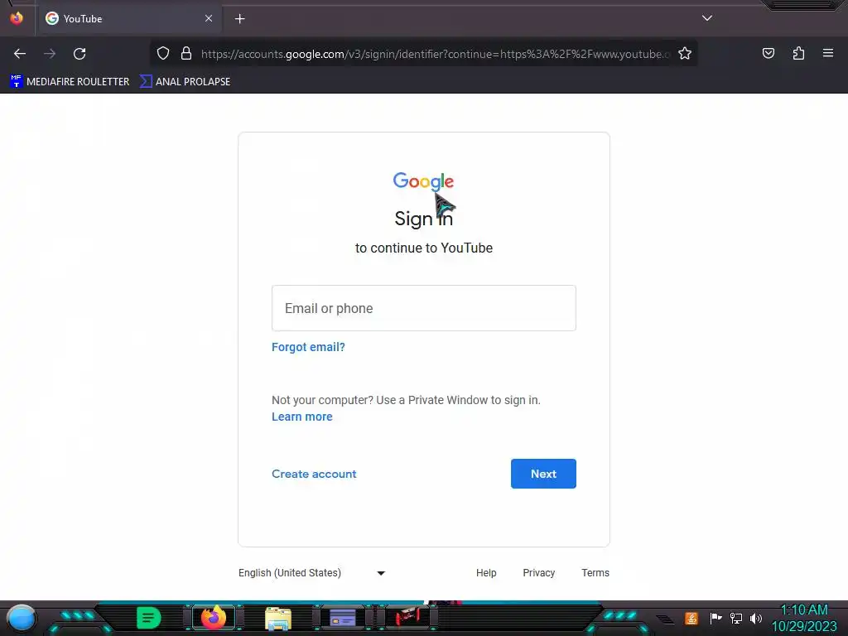
Task: Click the Google logo
Action: click(423, 181)
